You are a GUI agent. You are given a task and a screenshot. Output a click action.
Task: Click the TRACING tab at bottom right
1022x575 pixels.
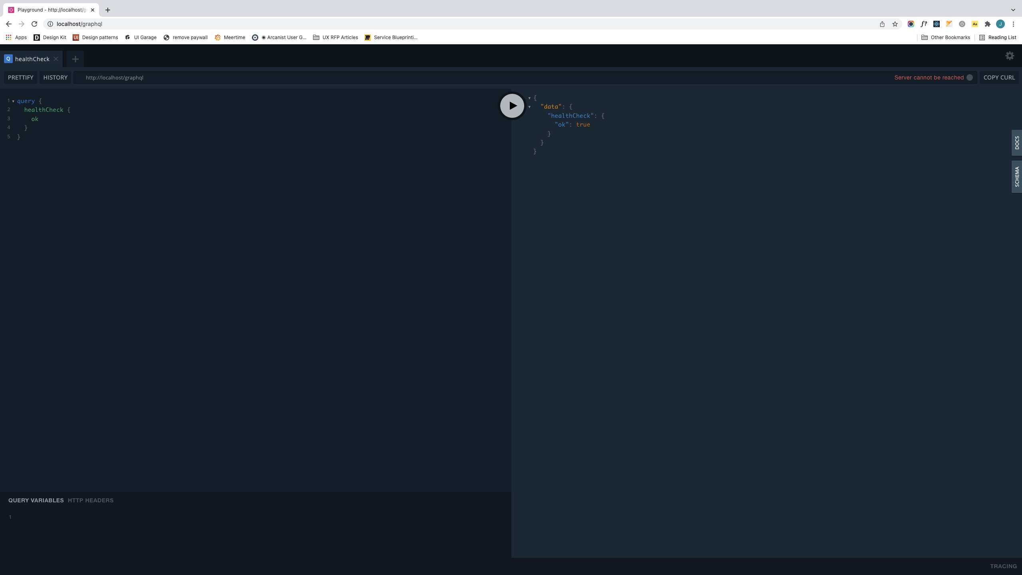pyautogui.click(x=1004, y=566)
